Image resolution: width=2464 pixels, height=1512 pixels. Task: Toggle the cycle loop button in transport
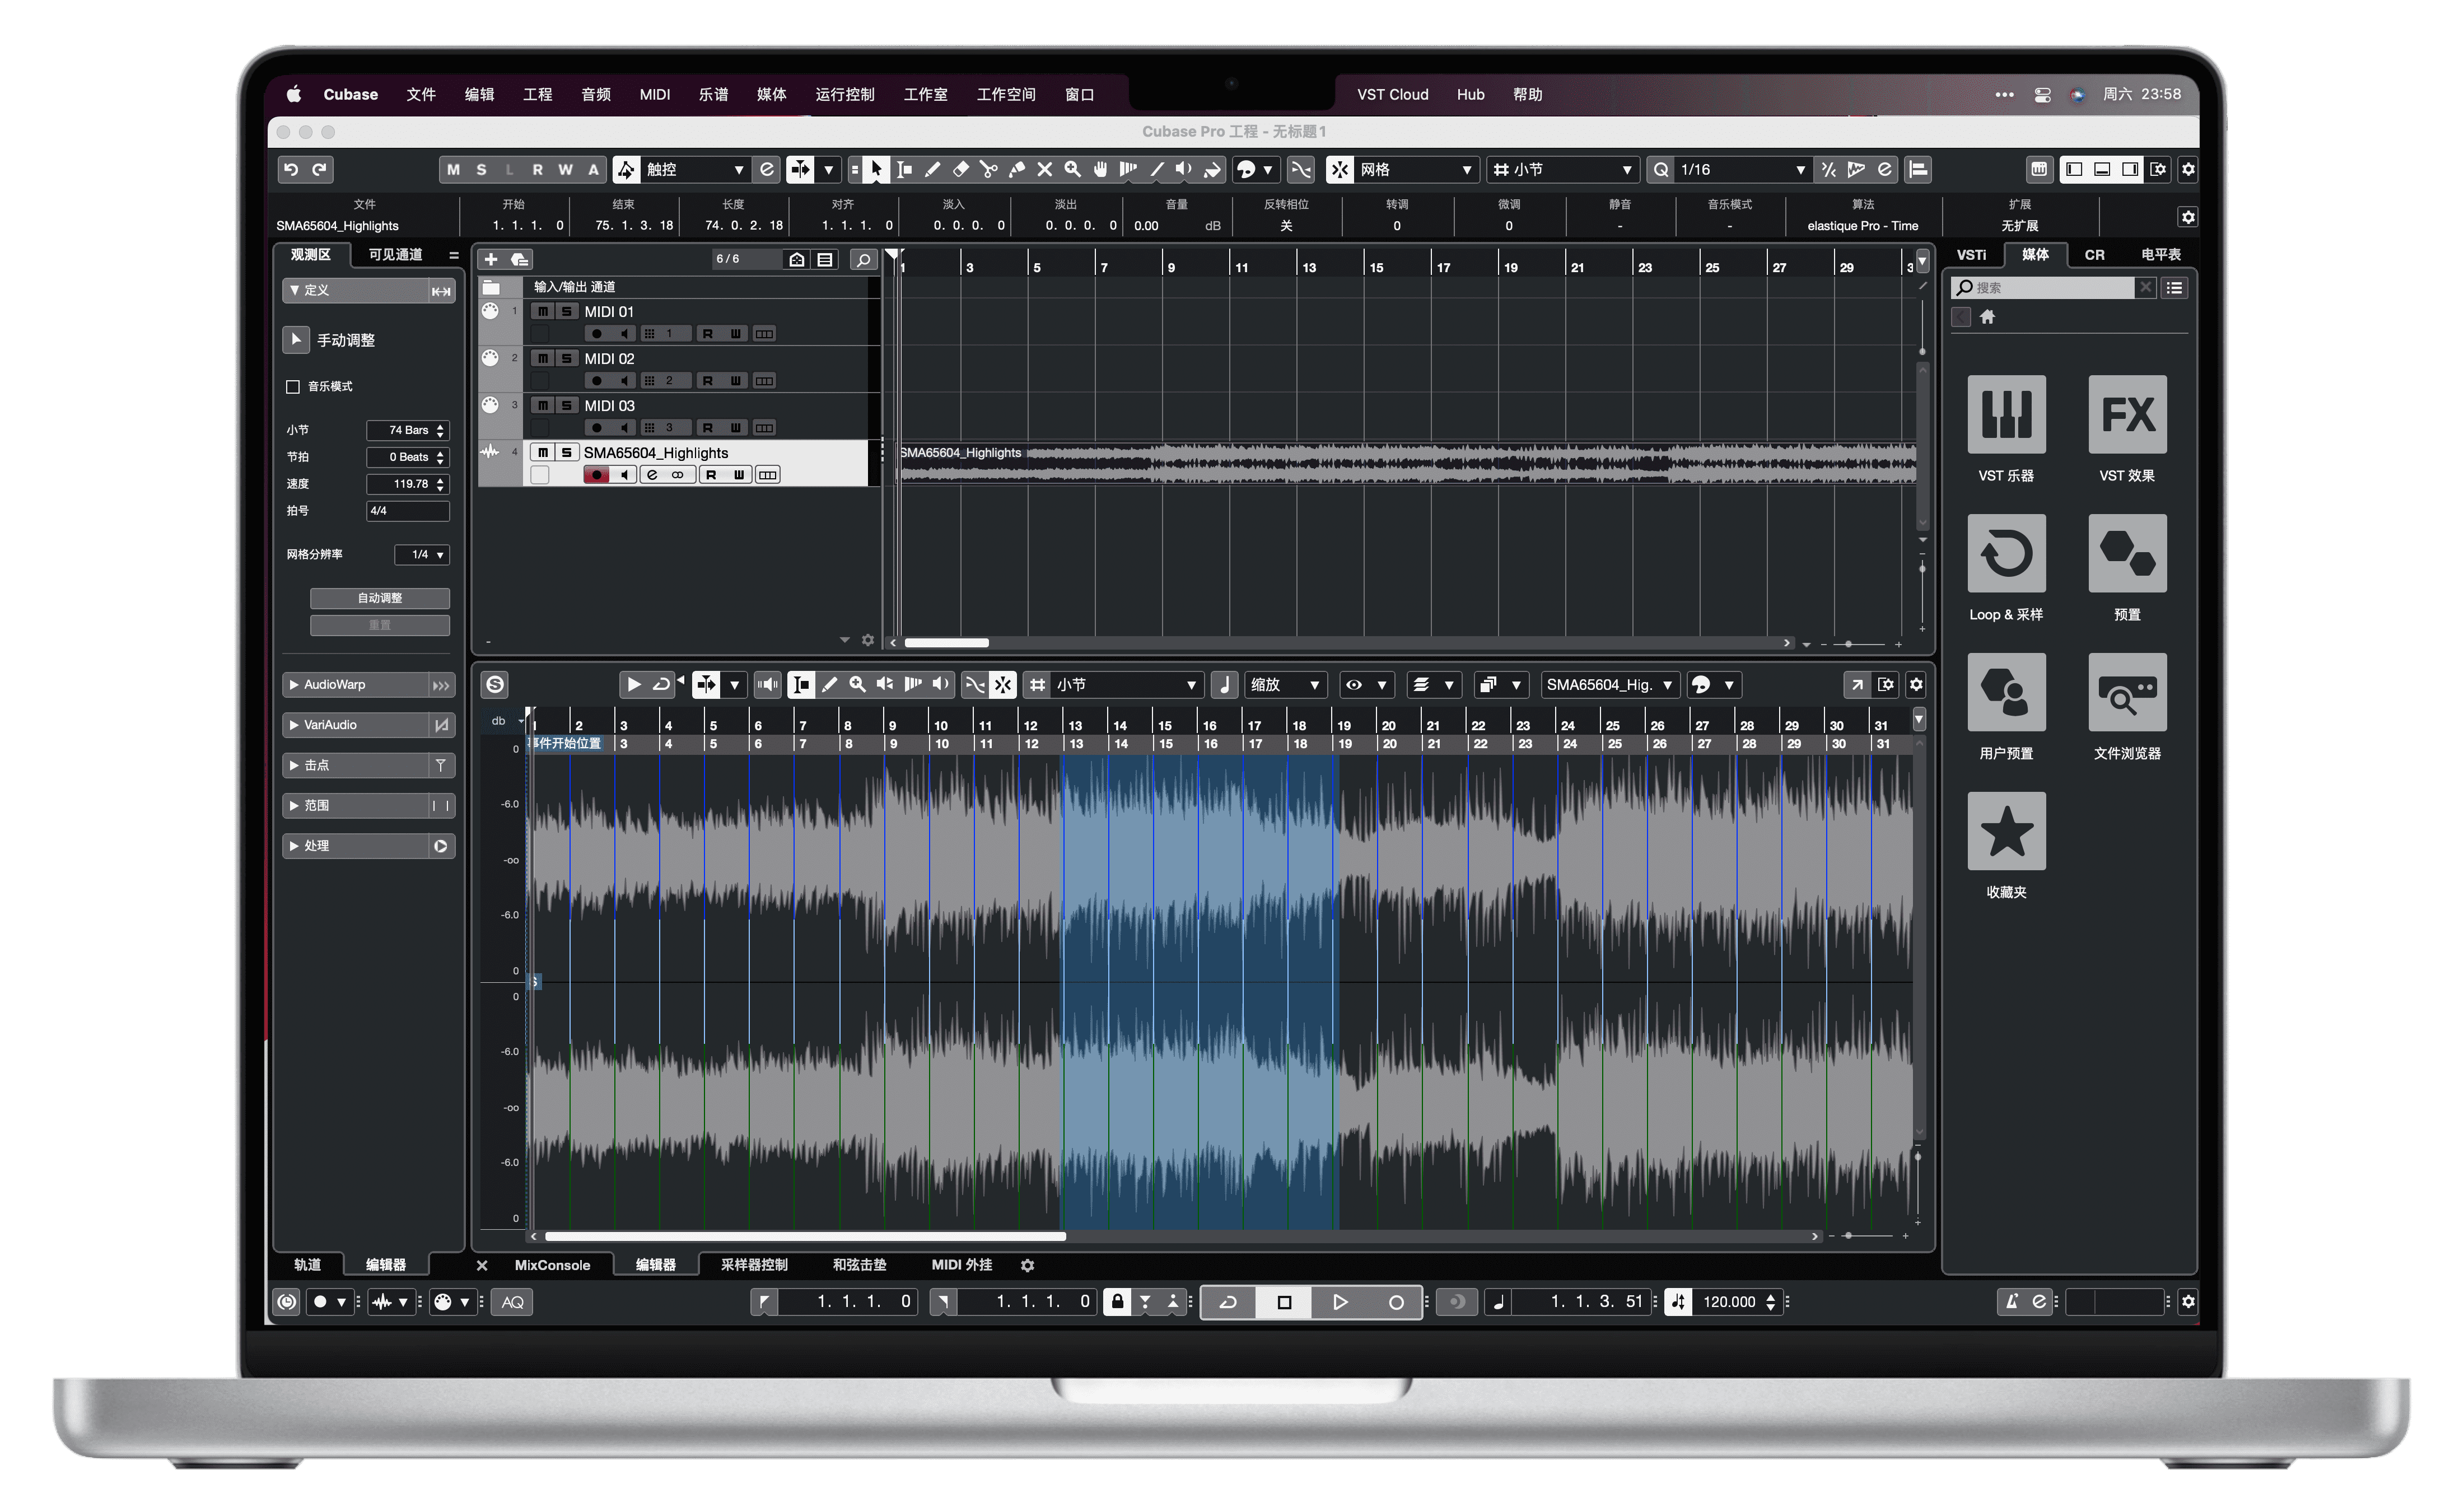click(1229, 1302)
